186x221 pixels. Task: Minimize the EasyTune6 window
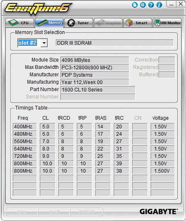[171, 4]
